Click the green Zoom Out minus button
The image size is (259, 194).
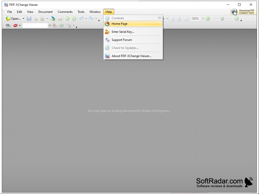(x=208, y=19)
